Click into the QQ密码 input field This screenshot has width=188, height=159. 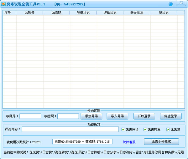[x=68, y=116]
